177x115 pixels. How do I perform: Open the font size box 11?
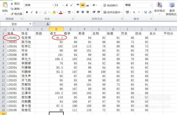tap(59, 5)
